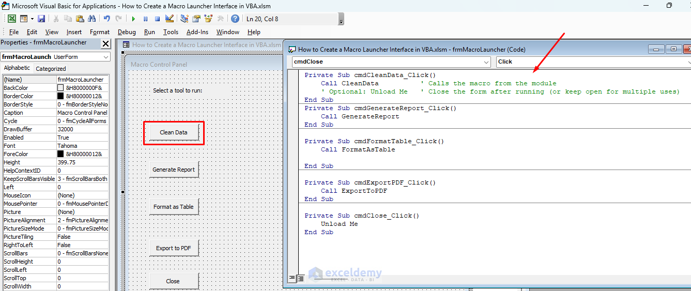Switch to the Categorized tab in Properties
This screenshot has height=291, width=691.
(51, 68)
